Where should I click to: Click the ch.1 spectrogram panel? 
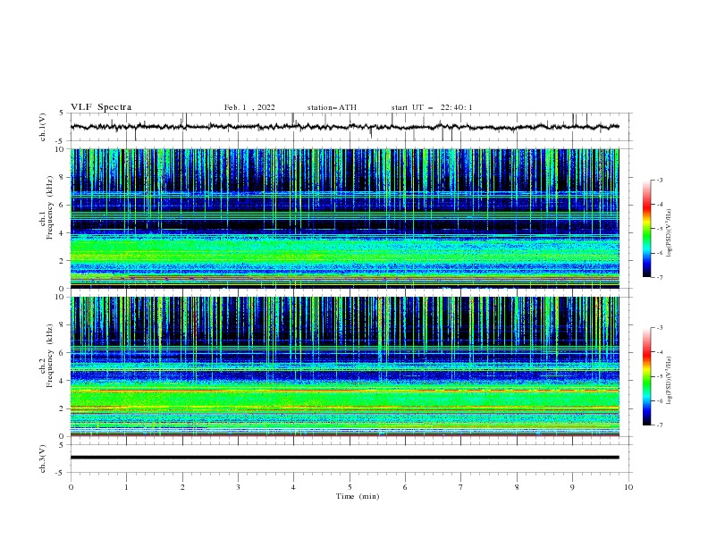[344, 218]
